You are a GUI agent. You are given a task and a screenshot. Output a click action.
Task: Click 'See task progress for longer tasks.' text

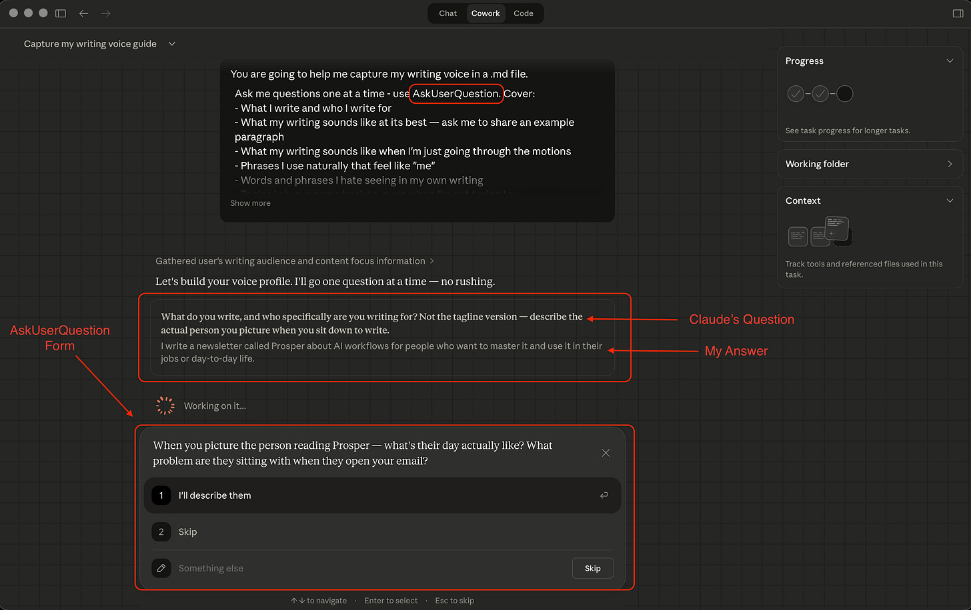point(848,131)
